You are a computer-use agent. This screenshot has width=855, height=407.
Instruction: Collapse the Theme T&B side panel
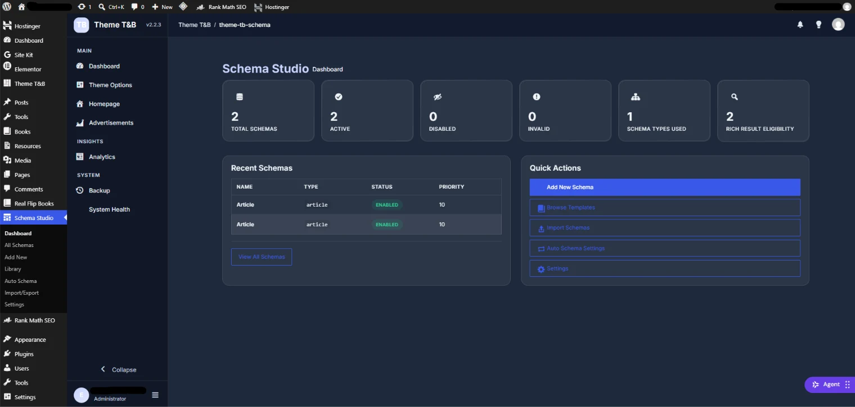[118, 369]
